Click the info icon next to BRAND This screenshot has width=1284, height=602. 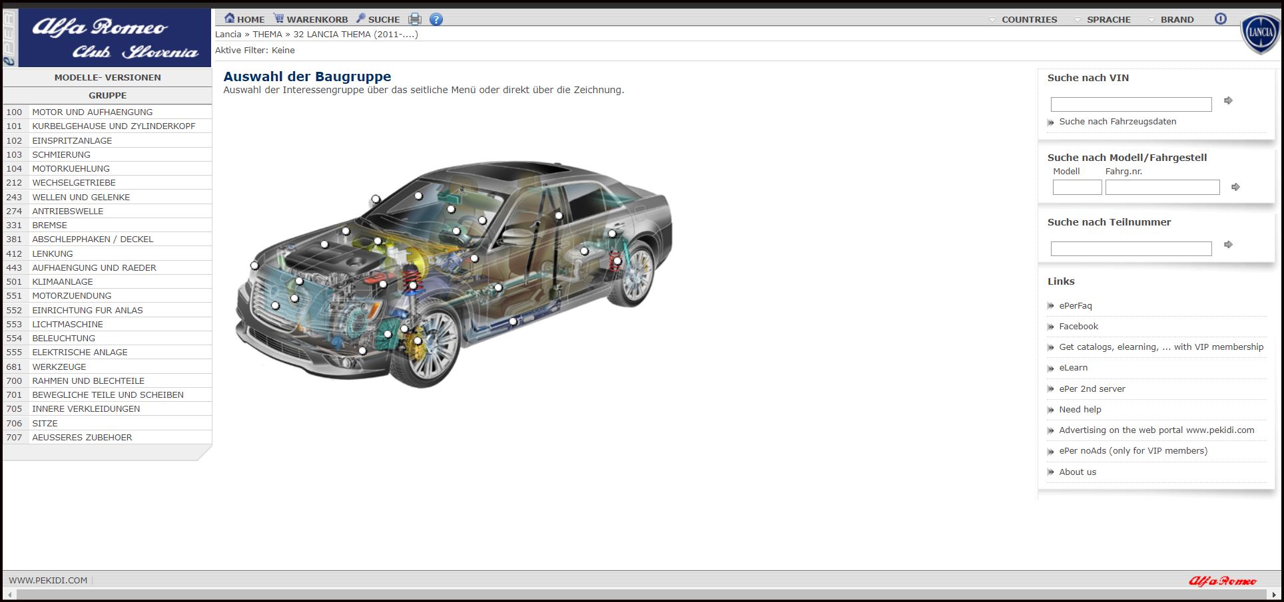click(x=1220, y=19)
